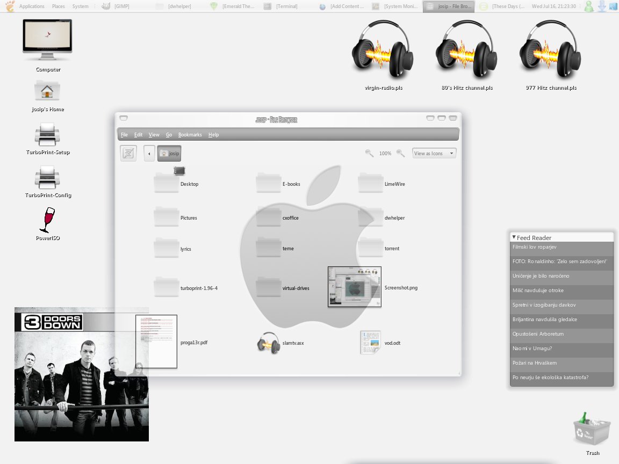Select the proga13r.pdf thumbnail
The height and width of the screenshot is (464, 619).
tap(156, 342)
